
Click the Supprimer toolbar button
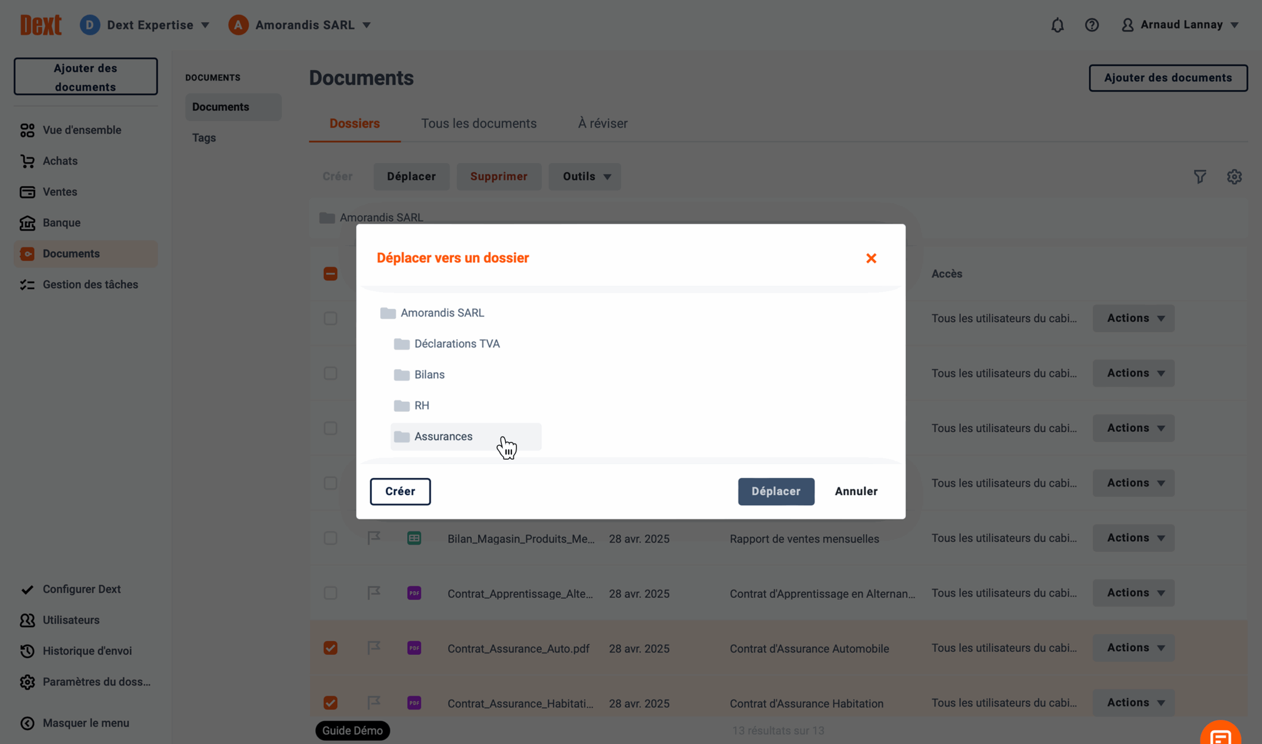498,176
